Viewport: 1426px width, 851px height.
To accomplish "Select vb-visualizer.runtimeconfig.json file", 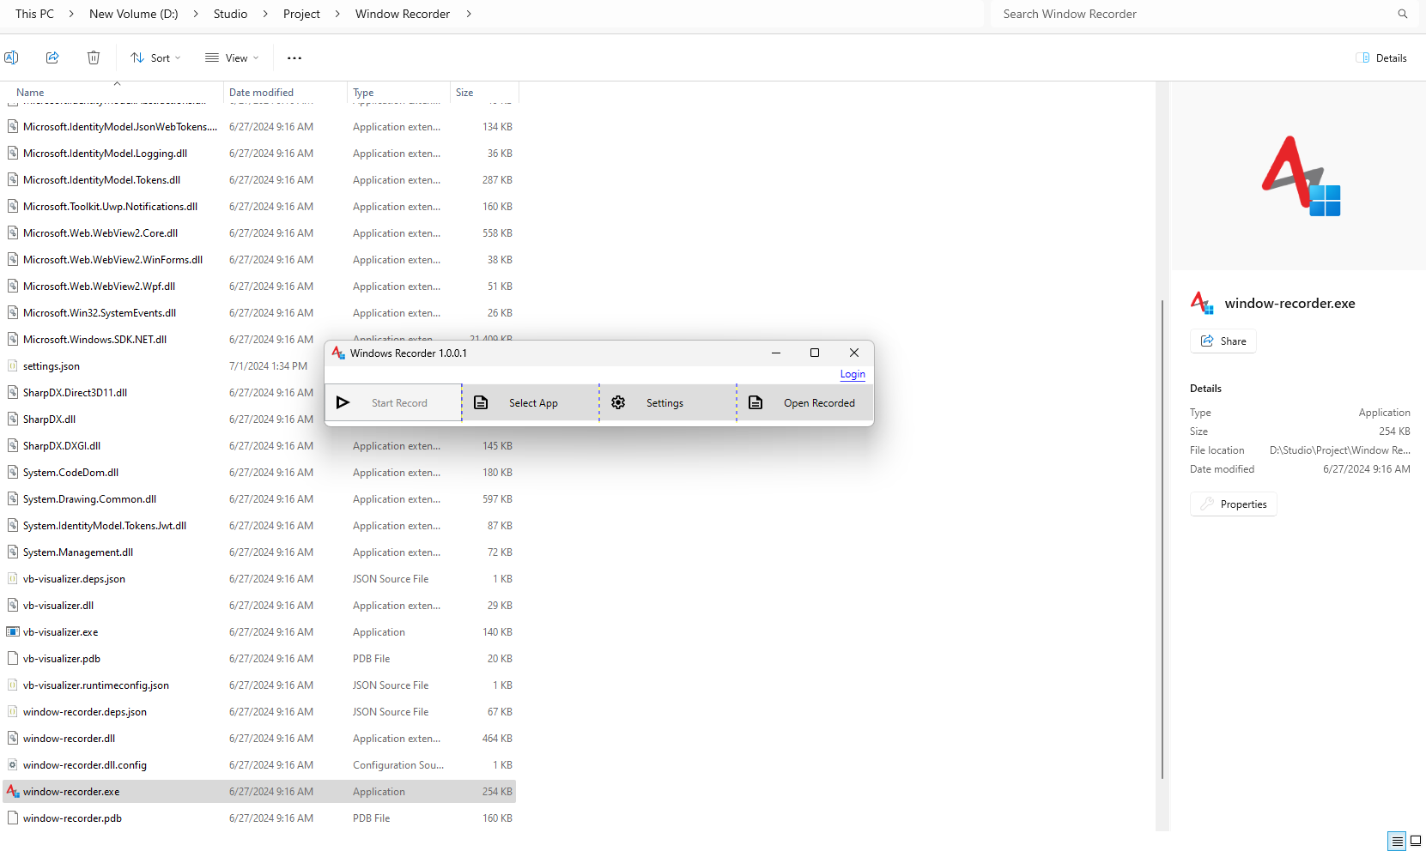I will (259, 685).
